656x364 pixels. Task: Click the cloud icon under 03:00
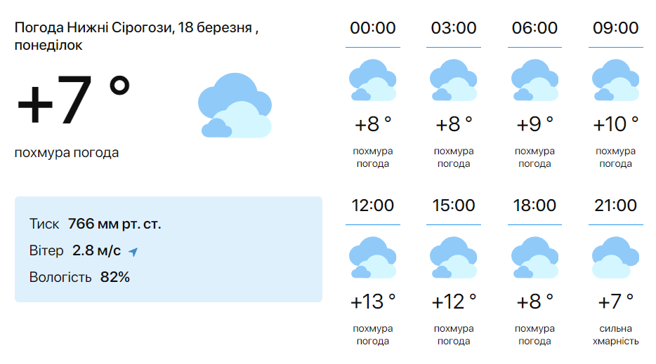(454, 80)
